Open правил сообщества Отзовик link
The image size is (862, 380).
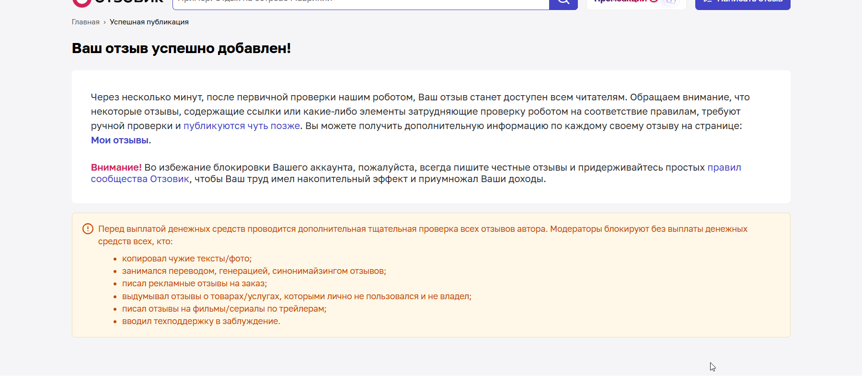click(724, 168)
